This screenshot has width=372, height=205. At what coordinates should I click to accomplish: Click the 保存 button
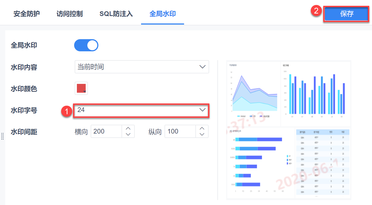(x=346, y=14)
